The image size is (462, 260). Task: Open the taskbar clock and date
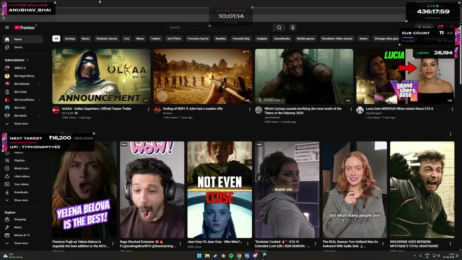click(x=449, y=256)
